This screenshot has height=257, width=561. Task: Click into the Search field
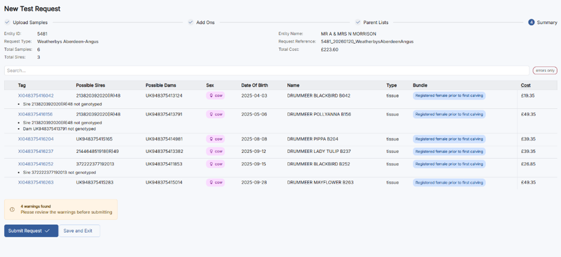coord(266,71)
